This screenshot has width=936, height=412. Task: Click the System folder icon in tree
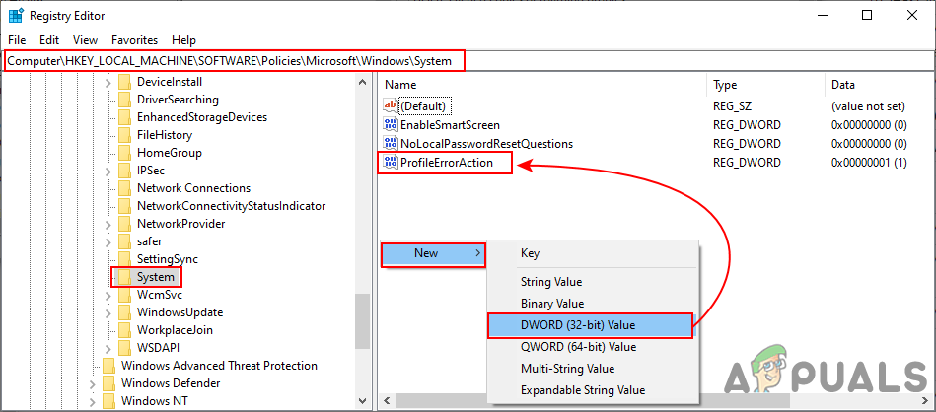124,277
